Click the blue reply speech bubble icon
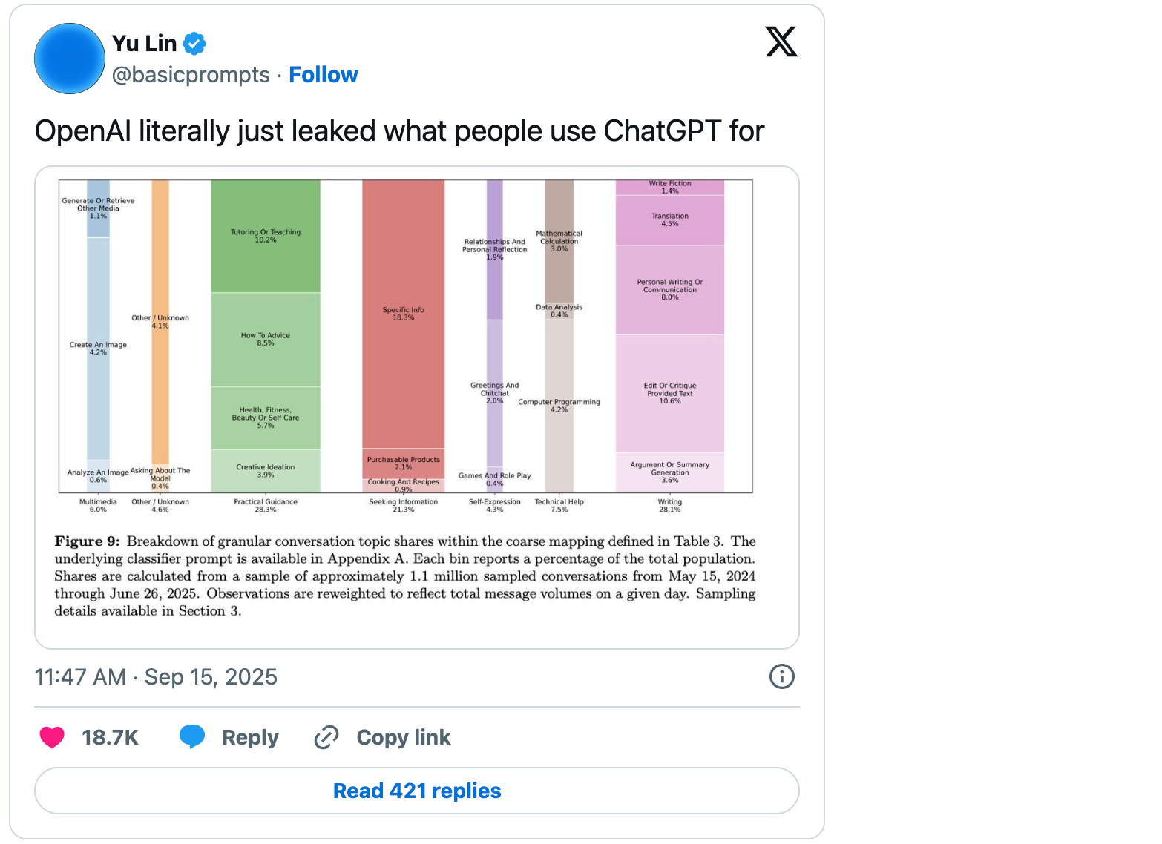This screenshot has width=1162, height=844. tap(192, 736)
